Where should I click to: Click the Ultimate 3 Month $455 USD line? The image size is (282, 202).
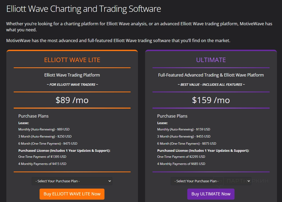click(184, 137)
